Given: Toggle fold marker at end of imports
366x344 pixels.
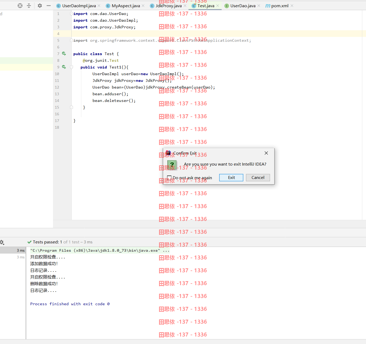Looking at the screenshot, I should pyautogui.click(x=71, y=40).
